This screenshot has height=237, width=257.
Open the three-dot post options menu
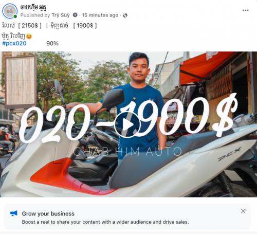point(245,10)
